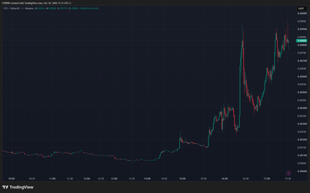This screenshot has height=193, width=310.
Task: Select the 10:00 time axis label
Action: pyautogui.click(x=12, y=179)
